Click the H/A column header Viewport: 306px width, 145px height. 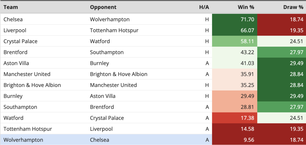[204, 7]
